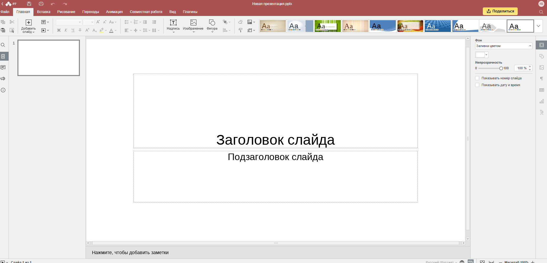Viewport: 547px width, 263px height.
Task: Toggle strikethrough formatting
Action: click(x=80, y=30)
